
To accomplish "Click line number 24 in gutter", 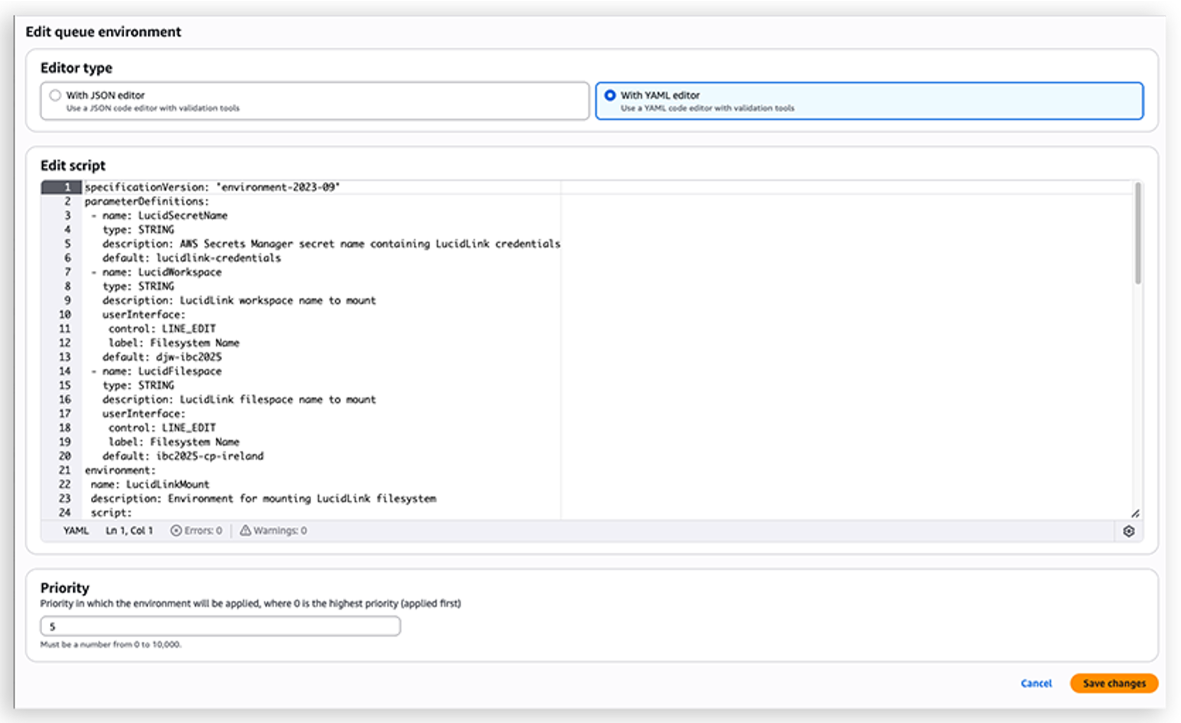I will [65, 513].
